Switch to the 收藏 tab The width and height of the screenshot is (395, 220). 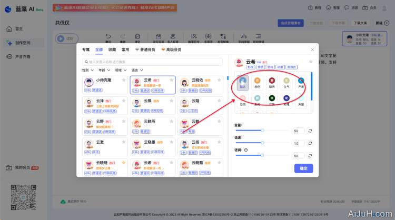point(112,49)
